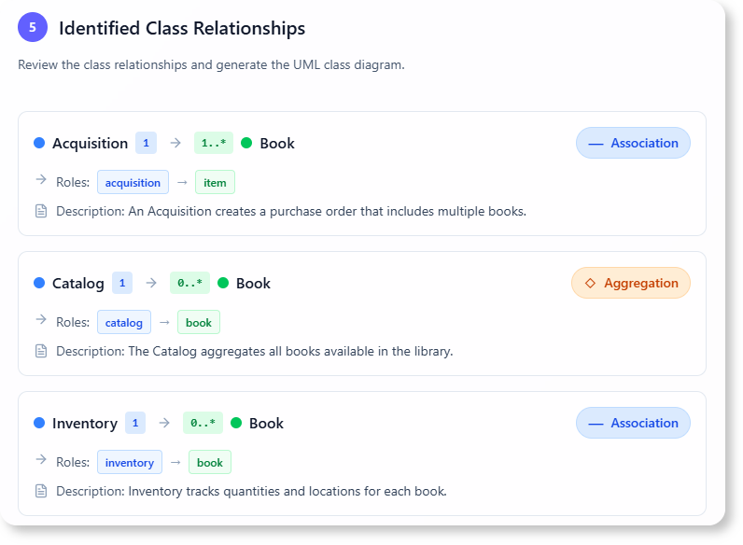Select the 'inventory' role tag
This screenshot has height=545, width=743.
tap(129, 462)
